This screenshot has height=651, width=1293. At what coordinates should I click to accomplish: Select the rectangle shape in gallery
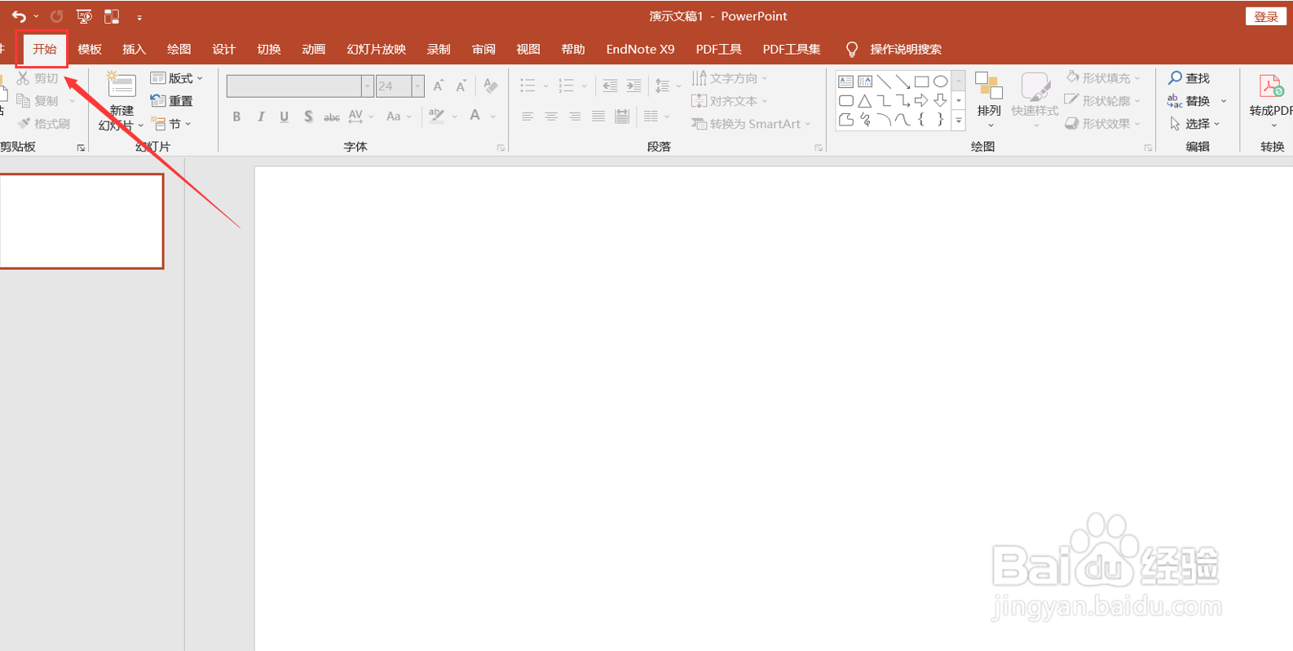(921, 81)
